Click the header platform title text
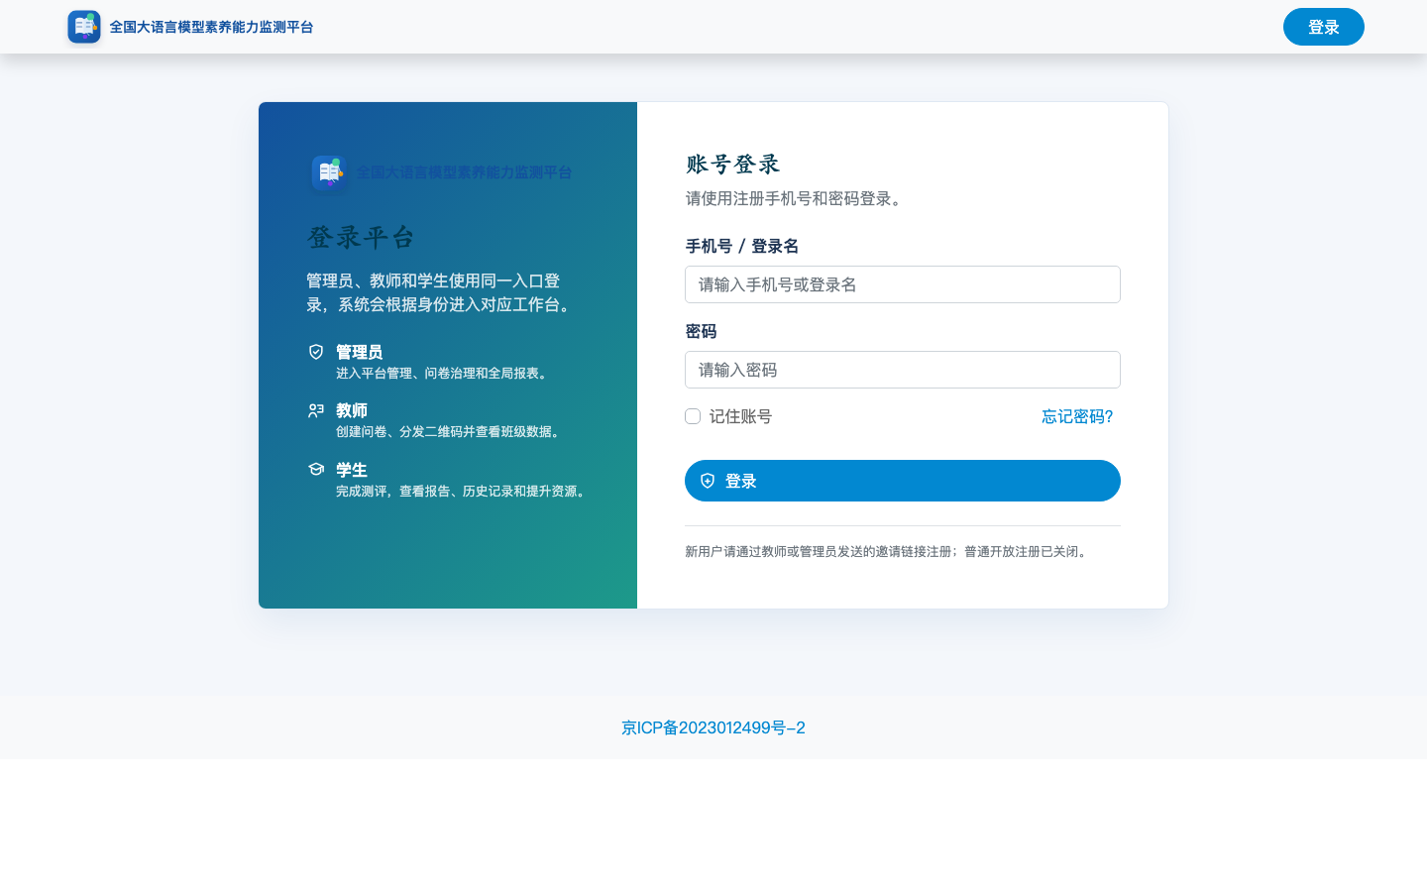1427x892 pixels. point(211,27)
